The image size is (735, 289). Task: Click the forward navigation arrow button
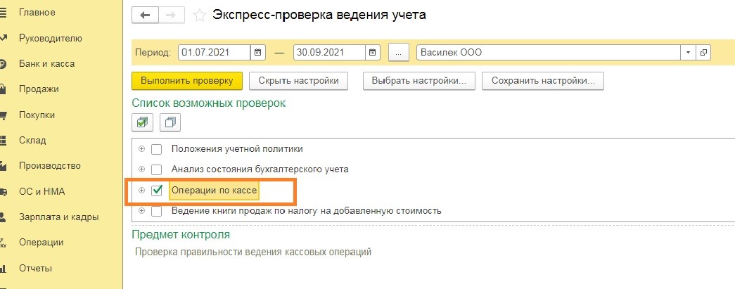[172, 15]
